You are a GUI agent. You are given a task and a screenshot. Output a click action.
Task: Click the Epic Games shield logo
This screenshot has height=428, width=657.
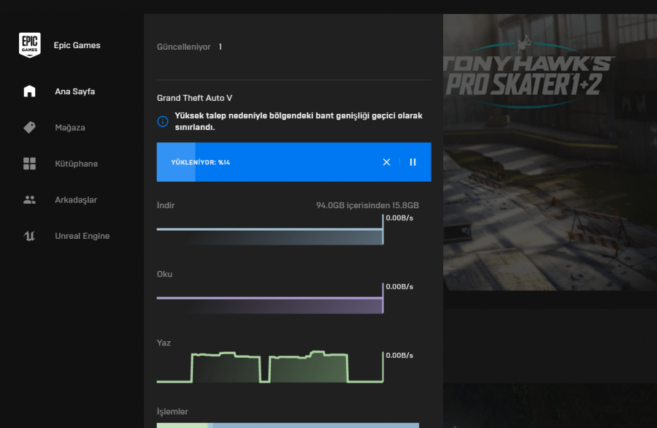[30, 45]
